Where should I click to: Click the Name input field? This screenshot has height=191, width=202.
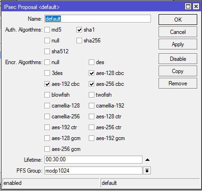click(98, 19)
